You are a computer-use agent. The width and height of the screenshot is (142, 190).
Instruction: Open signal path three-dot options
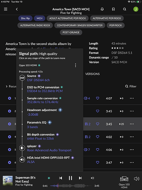pos(75,65)
